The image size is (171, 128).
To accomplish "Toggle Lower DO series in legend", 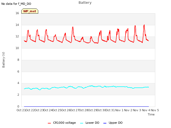I will pos(90,123).
